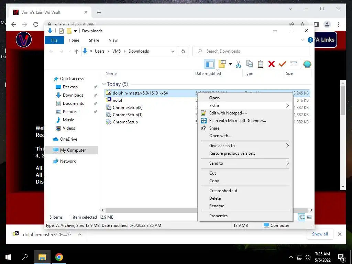
Task: Click the New Folder quick access icon
Action: [x=69, y=31]
